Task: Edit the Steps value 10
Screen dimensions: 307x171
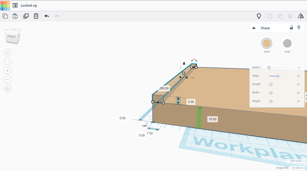Action: coord(298,76)
